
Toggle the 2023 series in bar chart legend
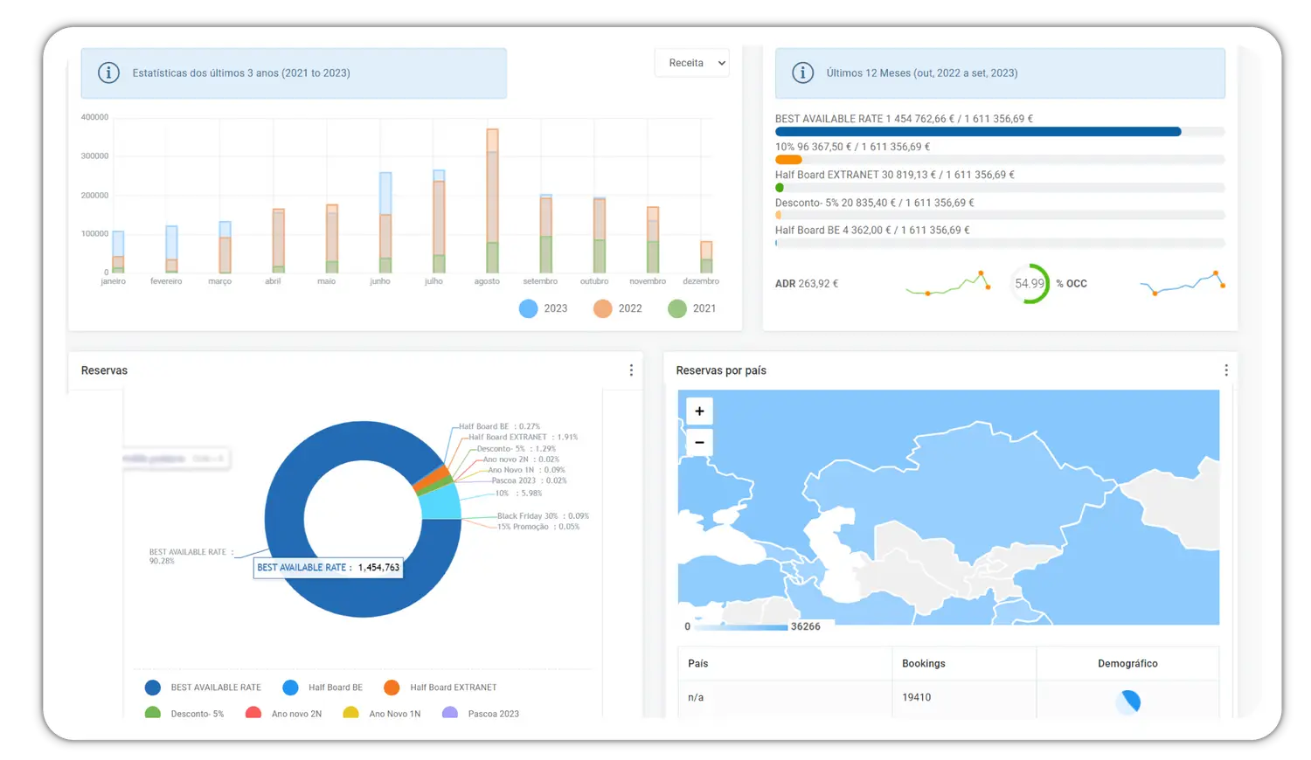543,308
